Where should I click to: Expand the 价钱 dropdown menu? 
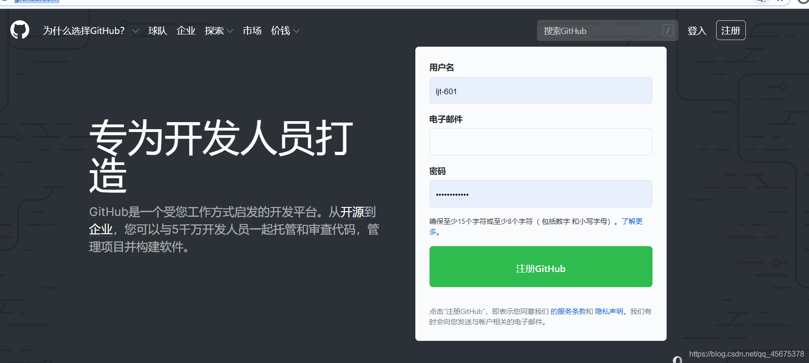285,31
